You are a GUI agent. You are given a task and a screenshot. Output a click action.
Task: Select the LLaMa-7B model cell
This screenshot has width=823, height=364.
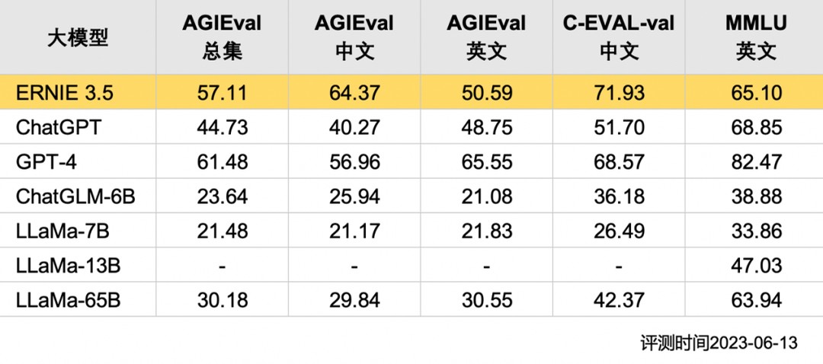click(x=62, y=231)
